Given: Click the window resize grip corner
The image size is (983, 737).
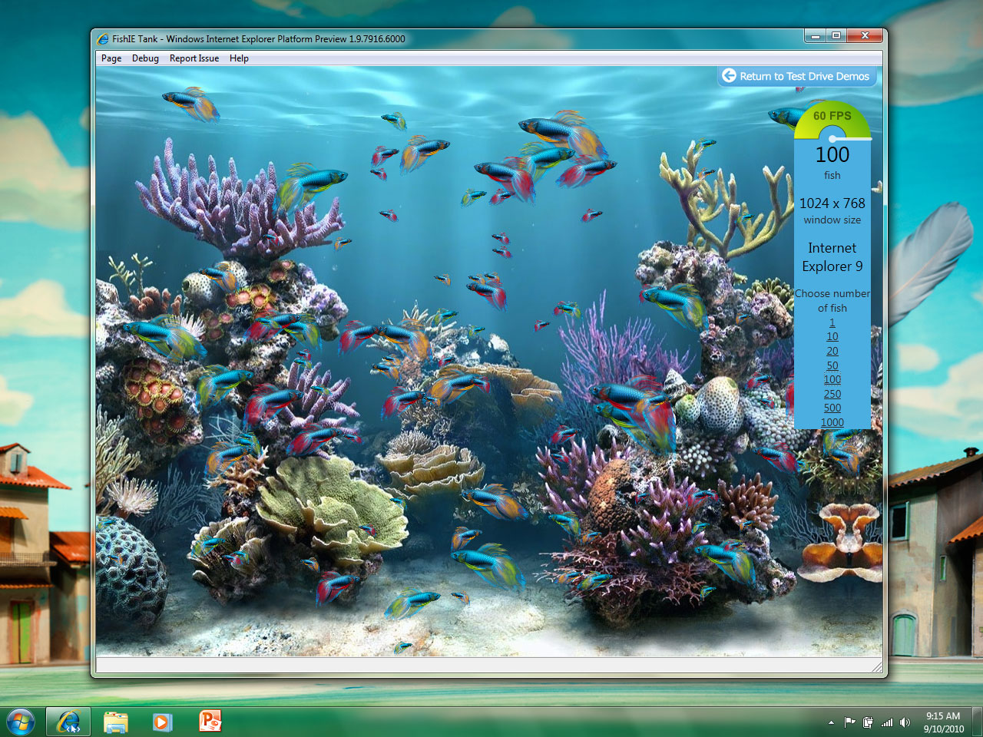Looking at the screenshot, I should pos(877,668).
